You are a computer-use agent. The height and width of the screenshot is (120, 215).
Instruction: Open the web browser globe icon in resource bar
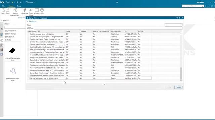pos(2,35)
